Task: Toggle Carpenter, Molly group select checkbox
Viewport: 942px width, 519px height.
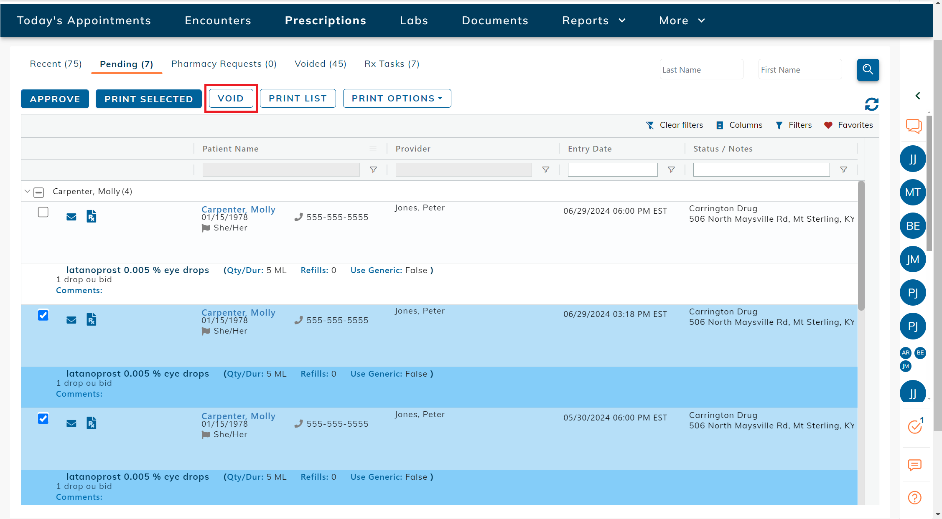Action: (39, 192)
